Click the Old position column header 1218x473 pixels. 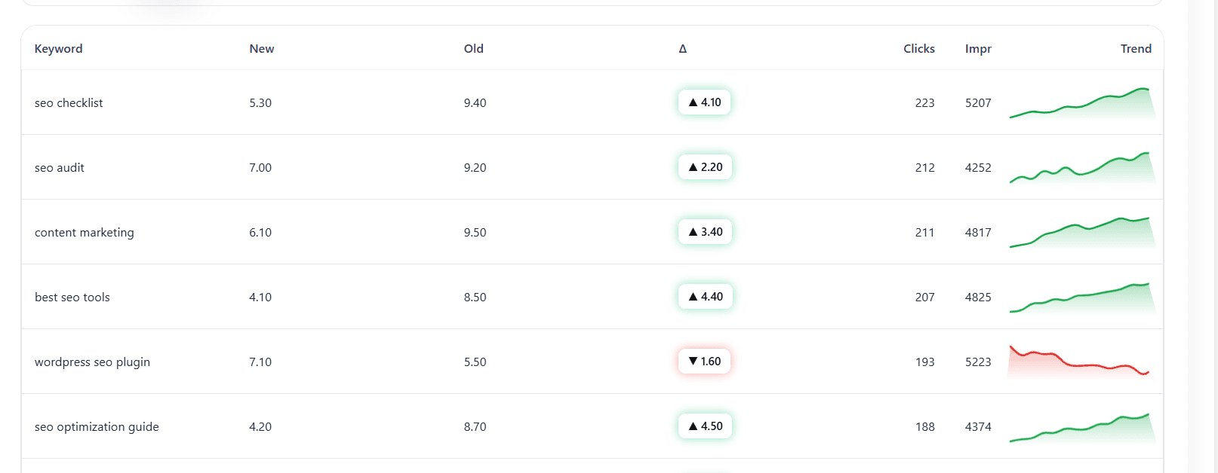click(473, 49)
